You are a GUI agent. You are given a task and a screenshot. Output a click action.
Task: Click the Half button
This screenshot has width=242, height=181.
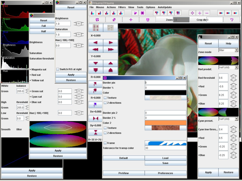(44, 31)
